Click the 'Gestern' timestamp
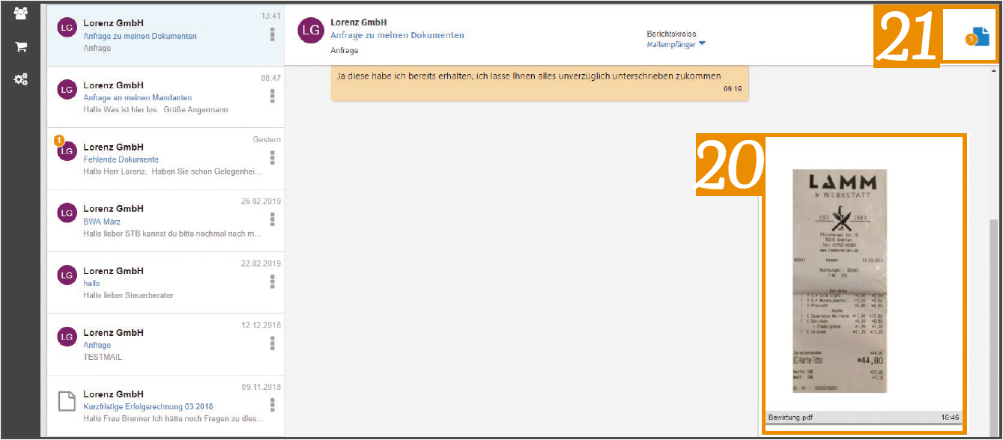Screen dimensions: 1003x440 (267, 140)
